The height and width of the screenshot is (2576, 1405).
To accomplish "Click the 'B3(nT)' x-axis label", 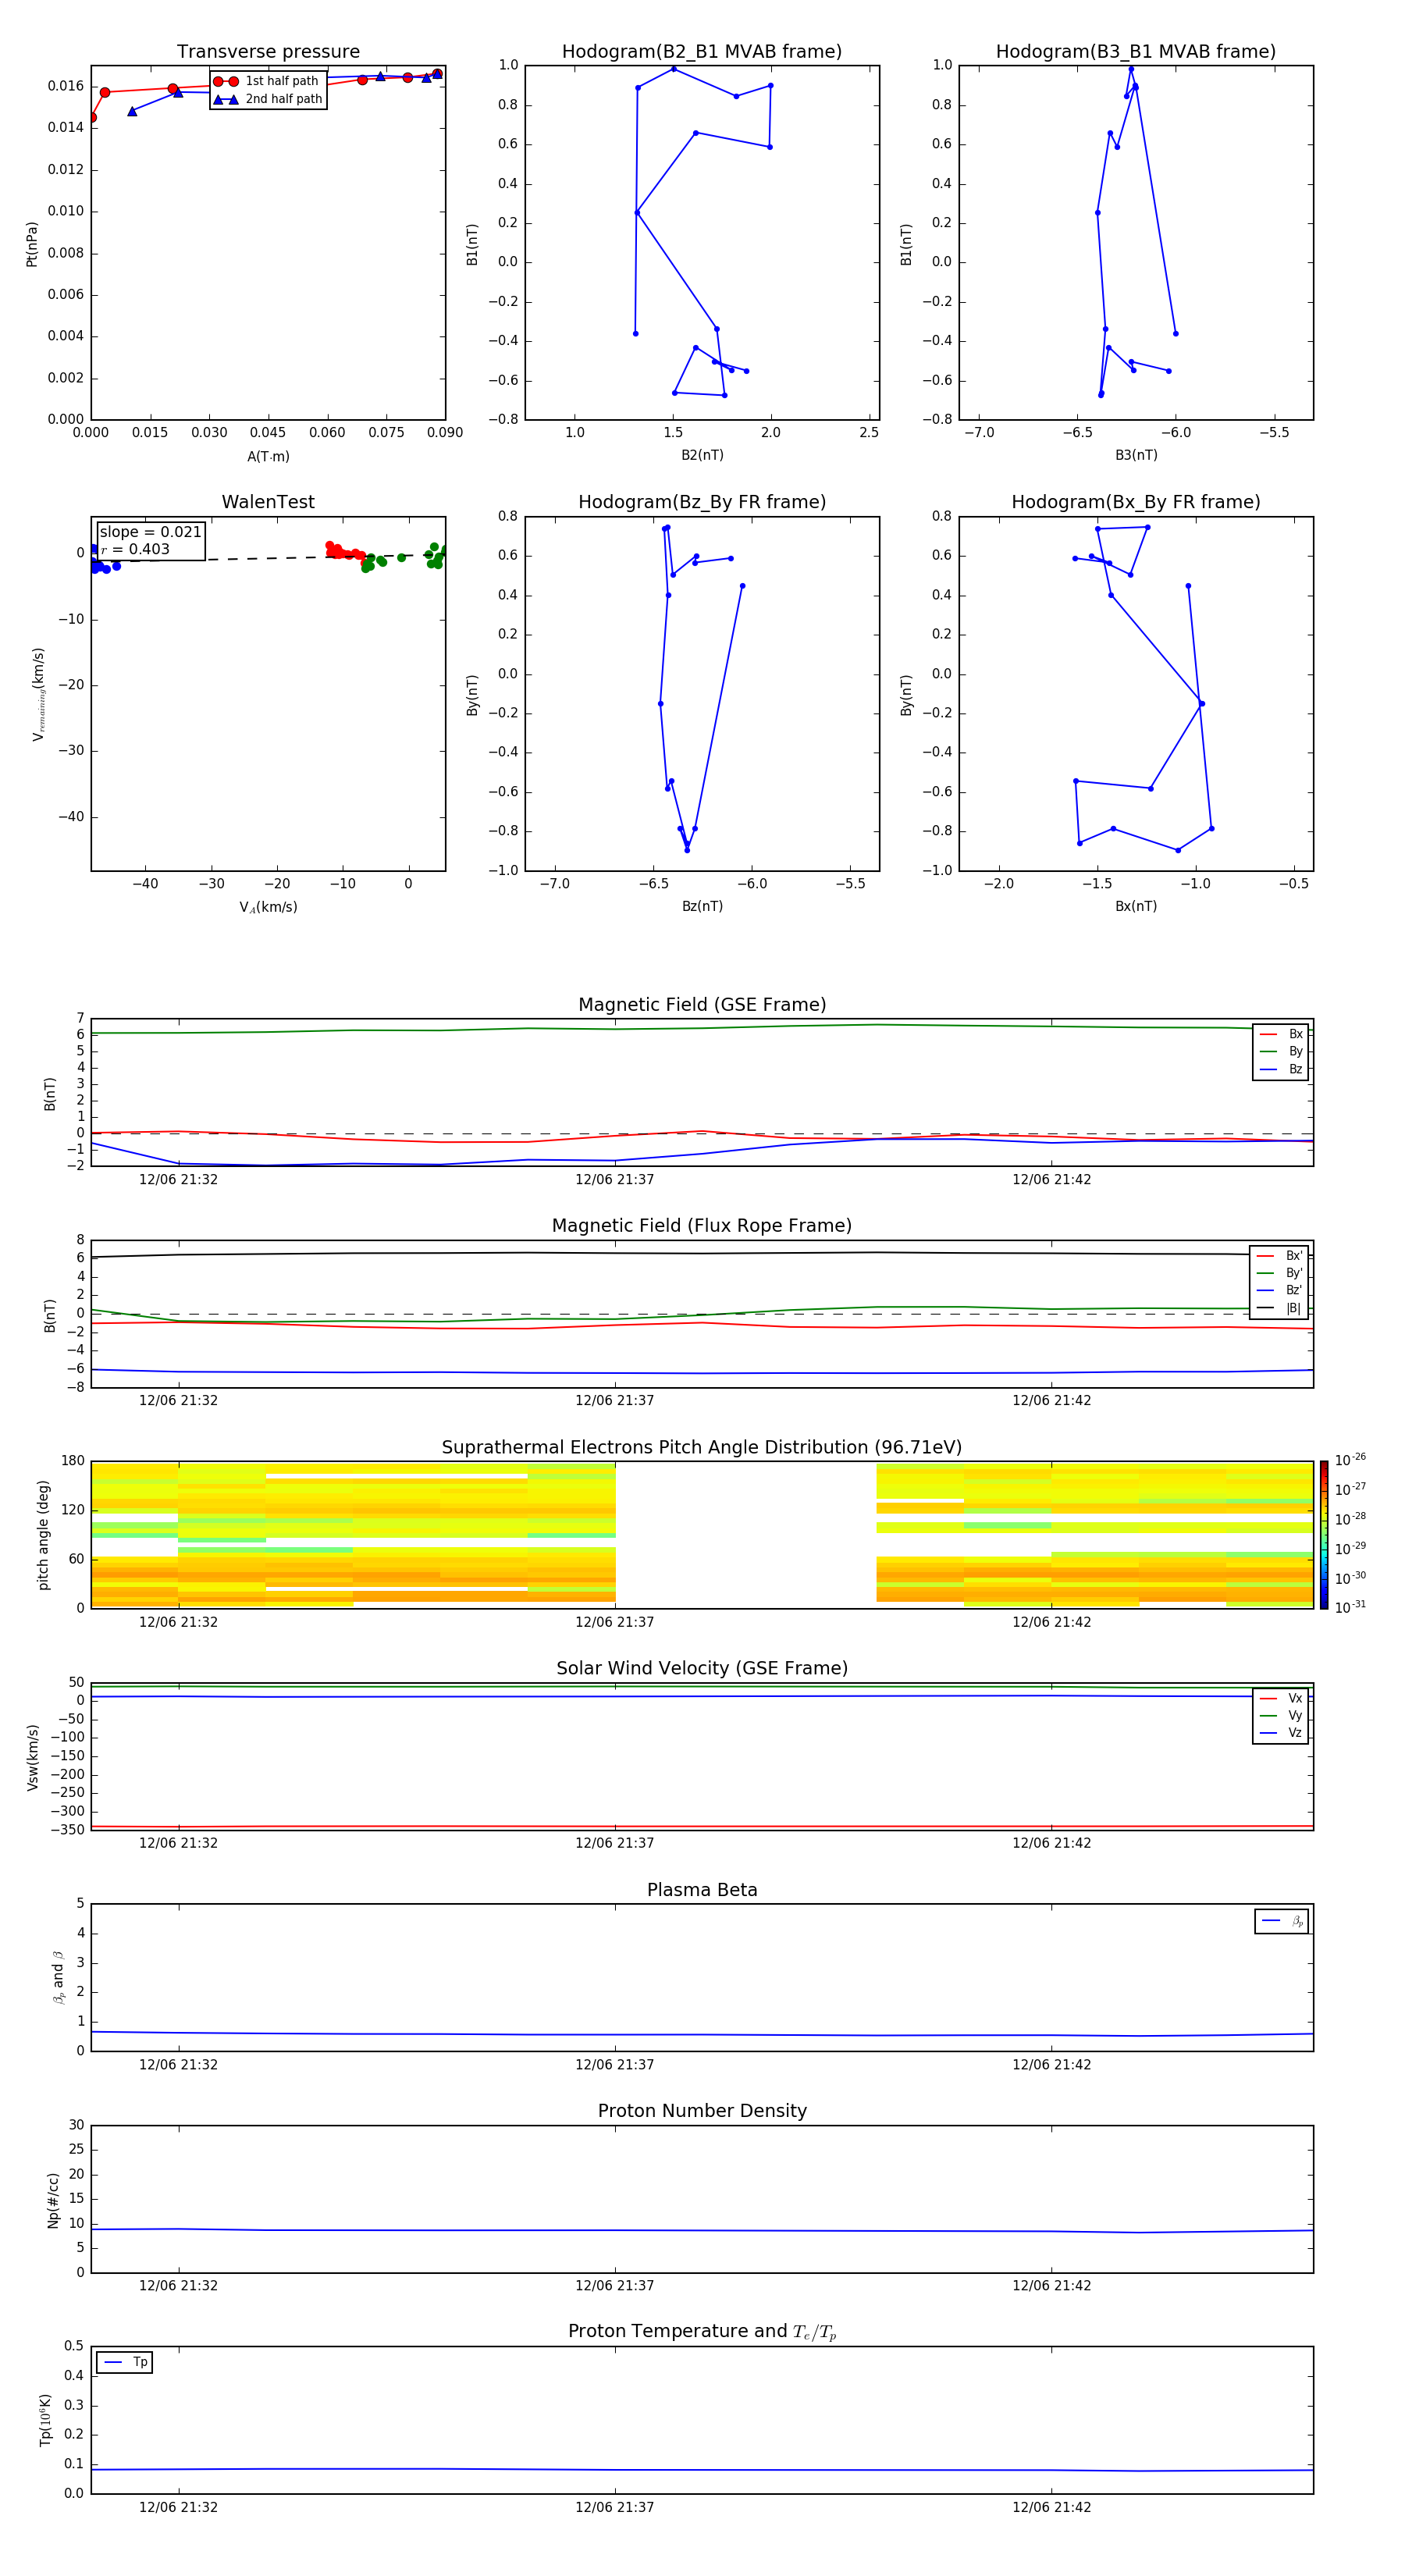I will coord(1136,455).
